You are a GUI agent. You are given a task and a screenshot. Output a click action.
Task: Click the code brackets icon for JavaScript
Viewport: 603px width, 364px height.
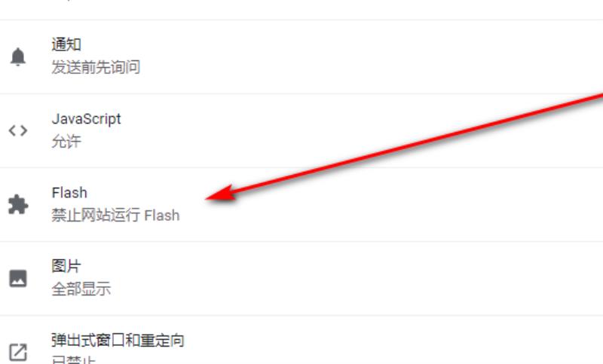[18, 130]
